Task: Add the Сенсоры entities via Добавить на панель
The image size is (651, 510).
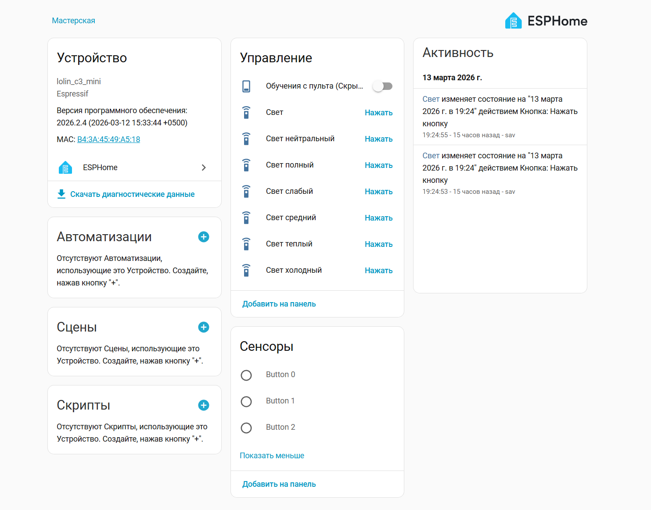Action: pyautogui.click(x=279, y=484)
